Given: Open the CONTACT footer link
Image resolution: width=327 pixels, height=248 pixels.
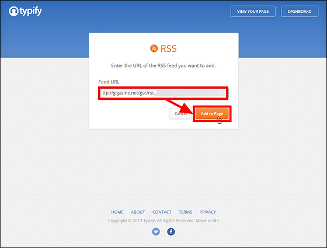Looking at the screenshot, I should pyautogui.click(x=162, y=212).
